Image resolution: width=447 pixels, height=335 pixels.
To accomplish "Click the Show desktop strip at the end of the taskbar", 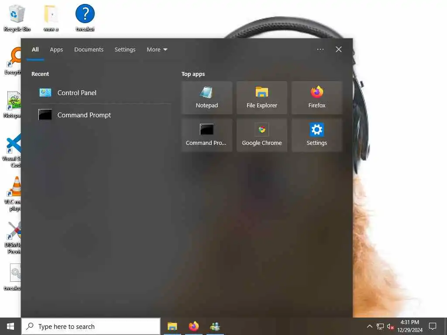I will tap(446, 326).
